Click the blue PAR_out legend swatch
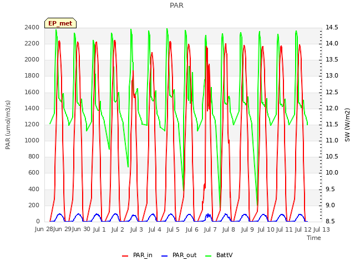 tap(165, 256)
